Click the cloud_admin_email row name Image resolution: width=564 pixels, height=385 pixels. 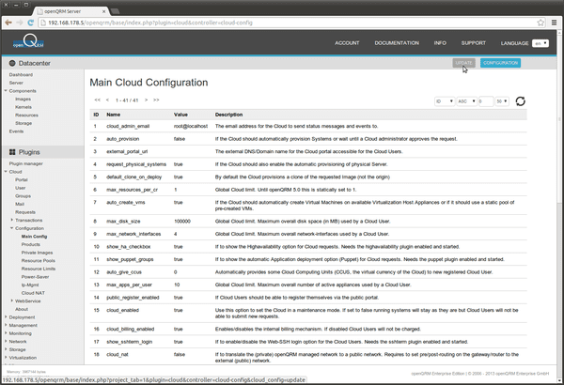click(x=128, y=126)
